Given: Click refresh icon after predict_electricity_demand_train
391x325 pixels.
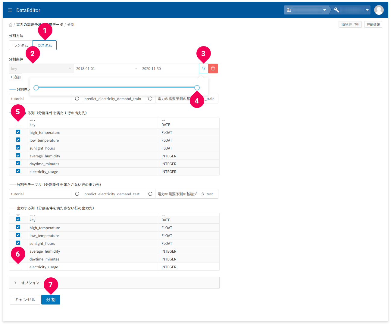Looking at the screenshot, I should (x=150, y=99).
